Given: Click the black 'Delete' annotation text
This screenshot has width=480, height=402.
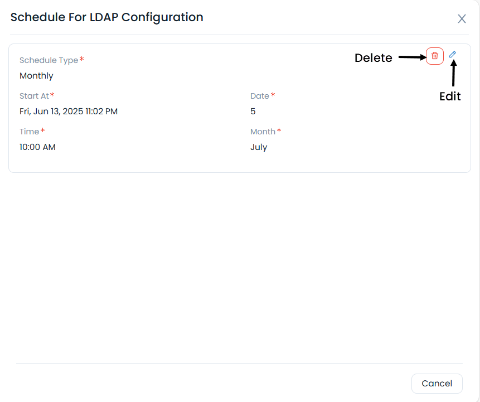Looking at the screenshot, I should pyautogui.click(x=374, y=58).
